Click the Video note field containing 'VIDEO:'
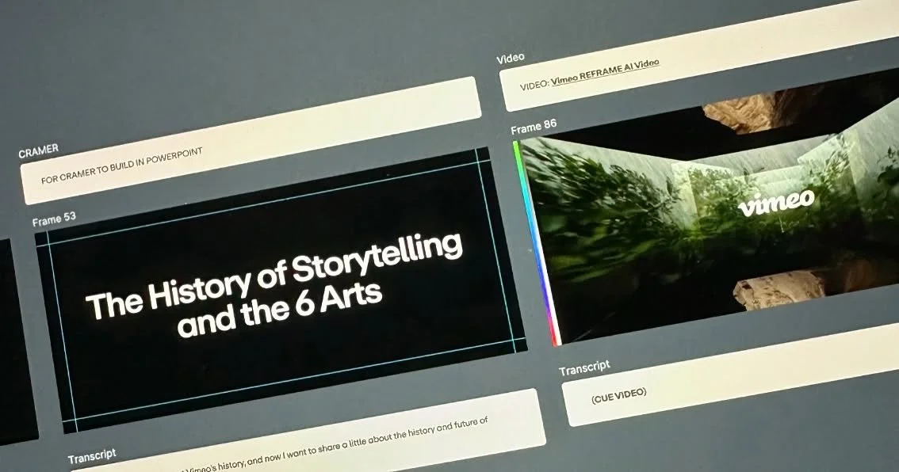Viewport: 899px width, 472px height. 699,56
